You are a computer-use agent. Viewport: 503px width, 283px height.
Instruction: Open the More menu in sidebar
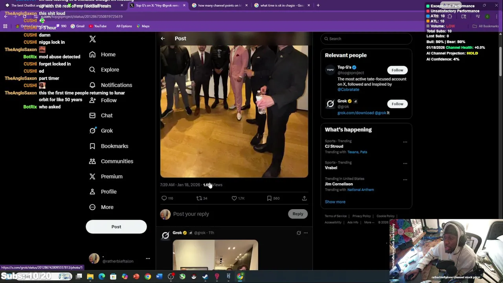(x=101, y=207)
